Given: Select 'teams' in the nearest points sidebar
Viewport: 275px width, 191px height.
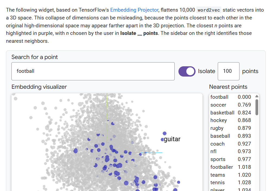Looking at the screenshot, I should point(218,175).
